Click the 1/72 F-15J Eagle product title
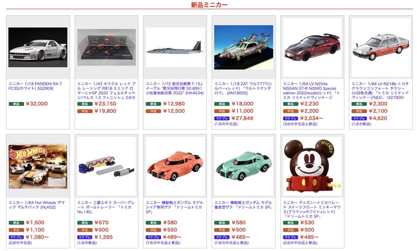Viewport: 417px width, 251px height. tap(175, 88)
